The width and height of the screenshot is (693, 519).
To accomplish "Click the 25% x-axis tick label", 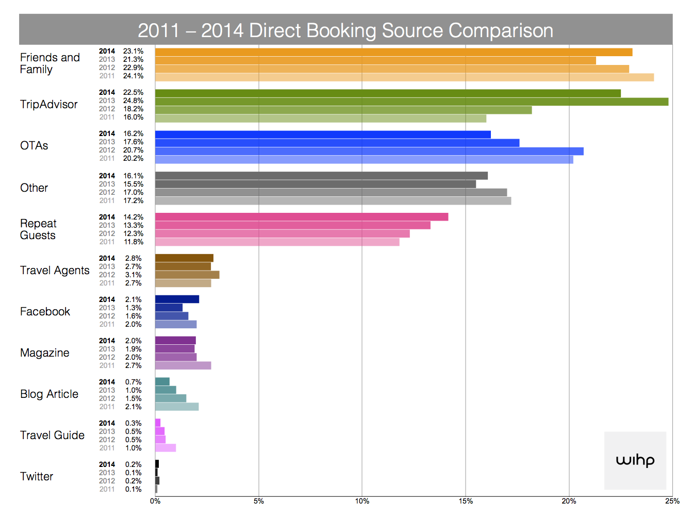I will click(672, 501).
